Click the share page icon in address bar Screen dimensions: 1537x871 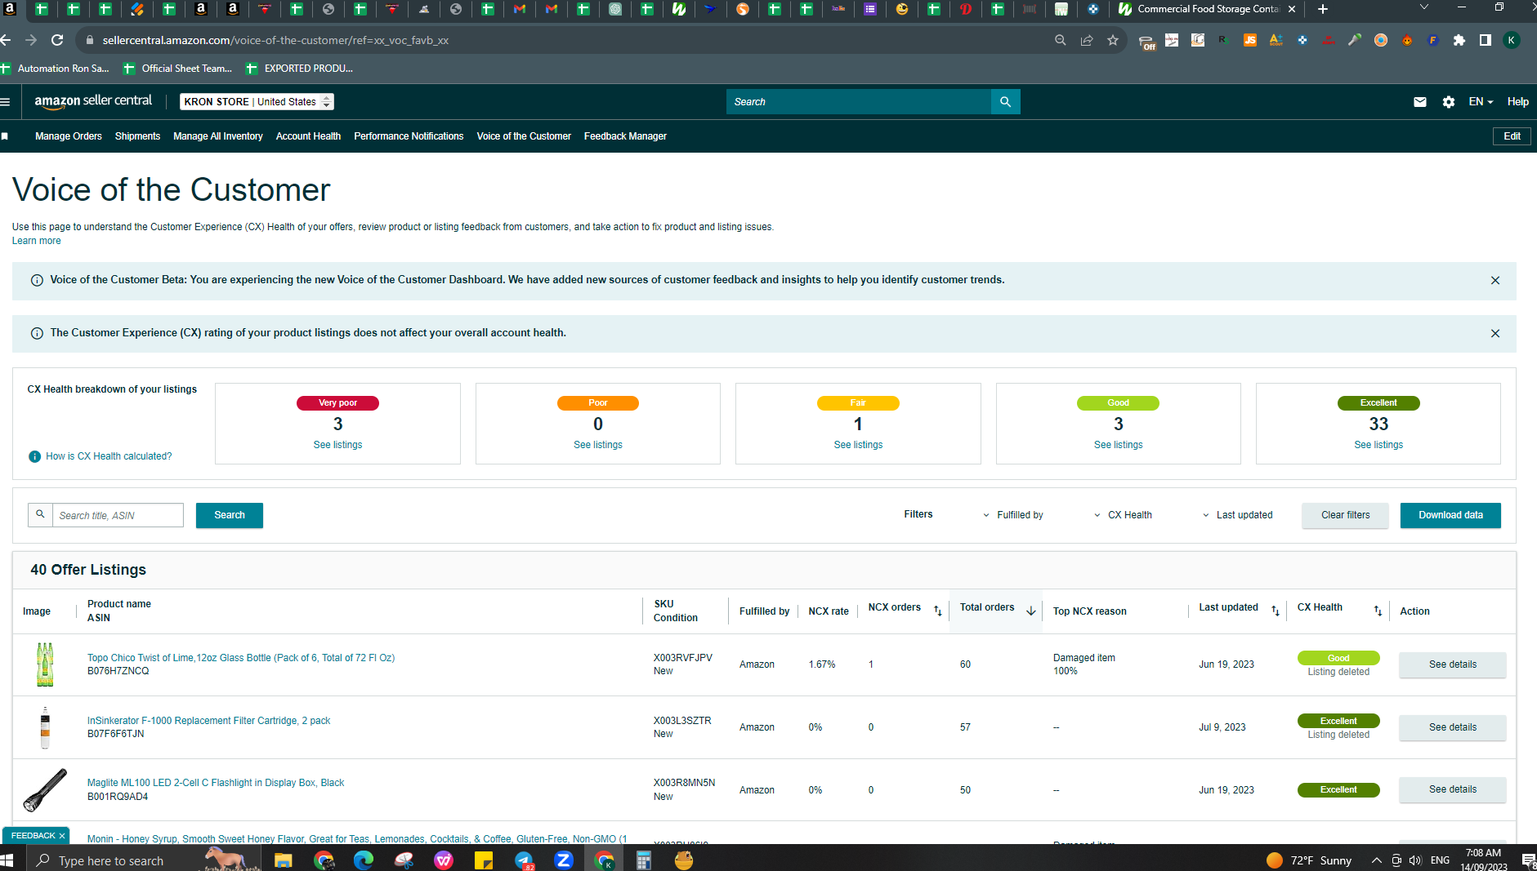[1087, 40]
